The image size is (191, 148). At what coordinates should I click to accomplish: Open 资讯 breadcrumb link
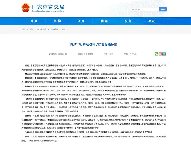pyautogui.click(x=31, y=29)
